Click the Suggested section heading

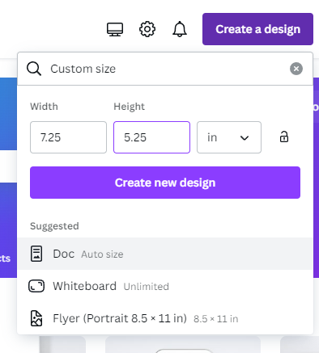coord(54,226)
